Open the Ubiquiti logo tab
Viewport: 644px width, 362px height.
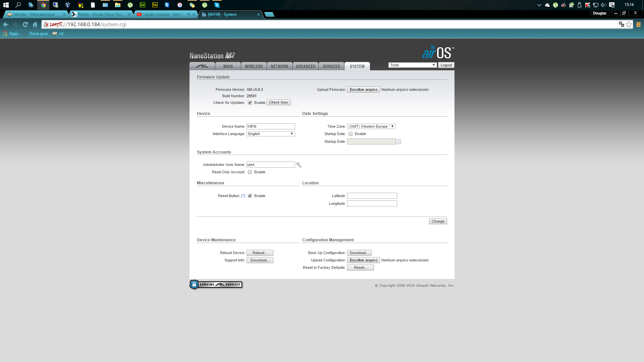coord(202,66)
